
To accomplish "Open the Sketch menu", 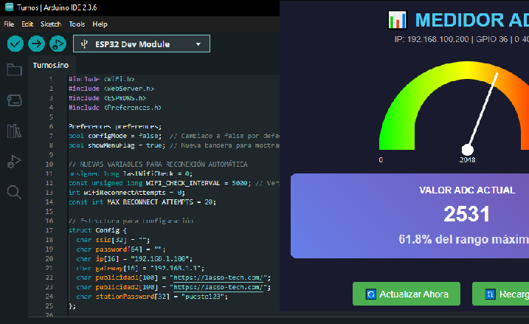I will 51,24.
